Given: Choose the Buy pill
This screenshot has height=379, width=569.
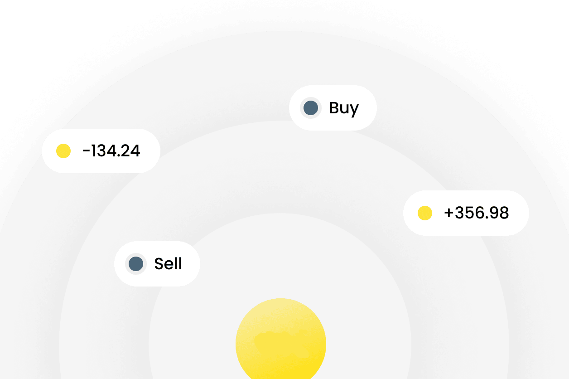Looking at the screenshot, I should (333, 108).
